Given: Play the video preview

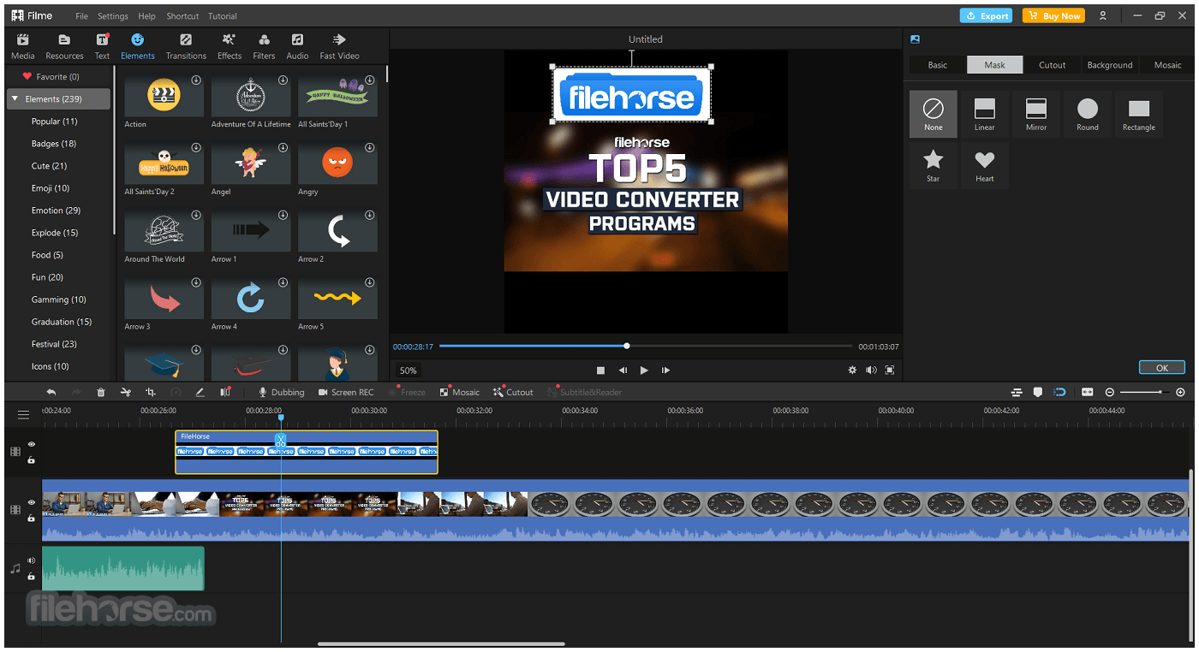Looking at the screenshot, I should [x=644, y=370].
